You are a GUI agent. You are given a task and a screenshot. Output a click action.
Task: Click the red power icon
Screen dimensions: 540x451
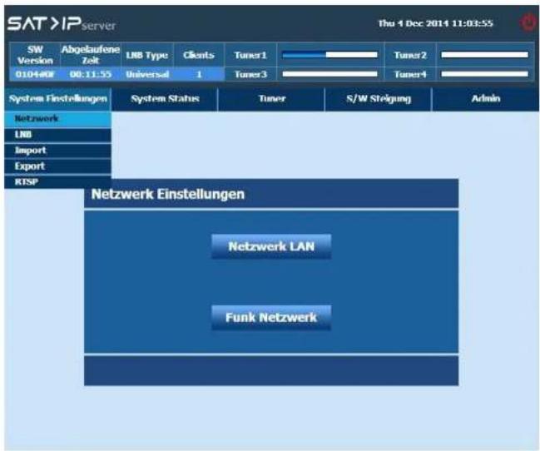pos(528,22)
